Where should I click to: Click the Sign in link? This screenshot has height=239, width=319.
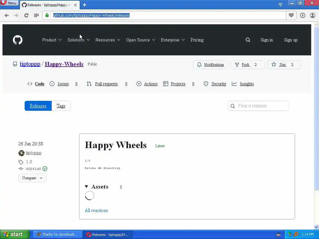267,40
